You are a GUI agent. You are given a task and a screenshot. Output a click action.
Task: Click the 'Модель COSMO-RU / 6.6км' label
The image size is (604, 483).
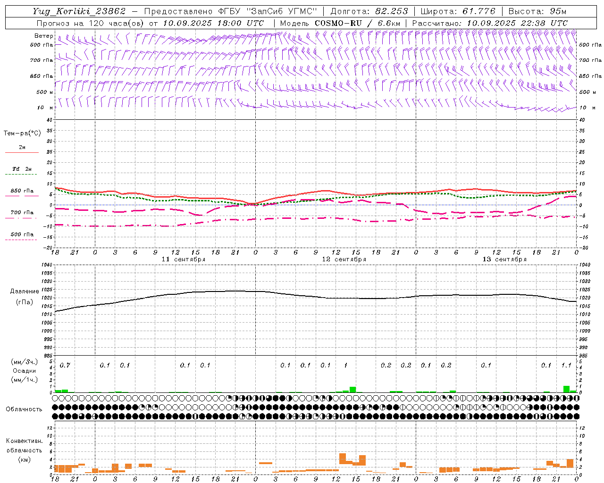[340, 23]
